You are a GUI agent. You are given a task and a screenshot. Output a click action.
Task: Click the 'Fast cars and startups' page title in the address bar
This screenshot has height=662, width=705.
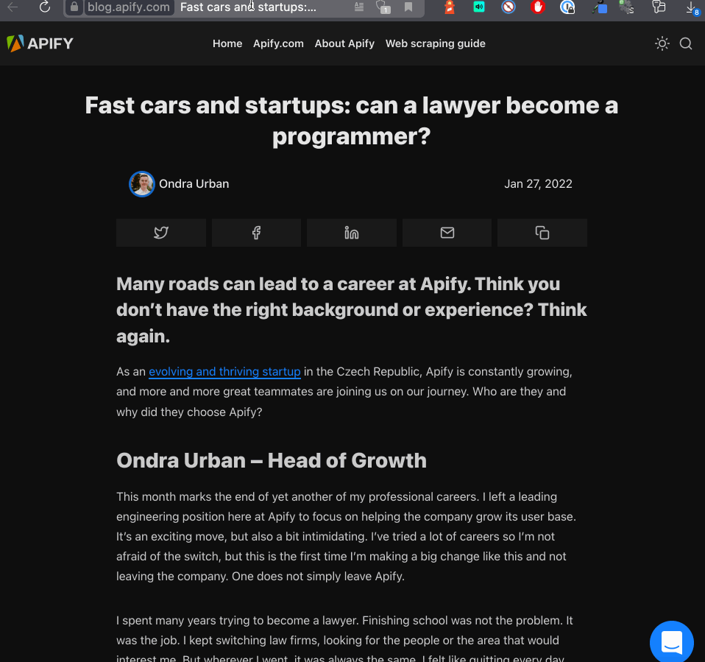pyautogui.click(x=248, y=7)
